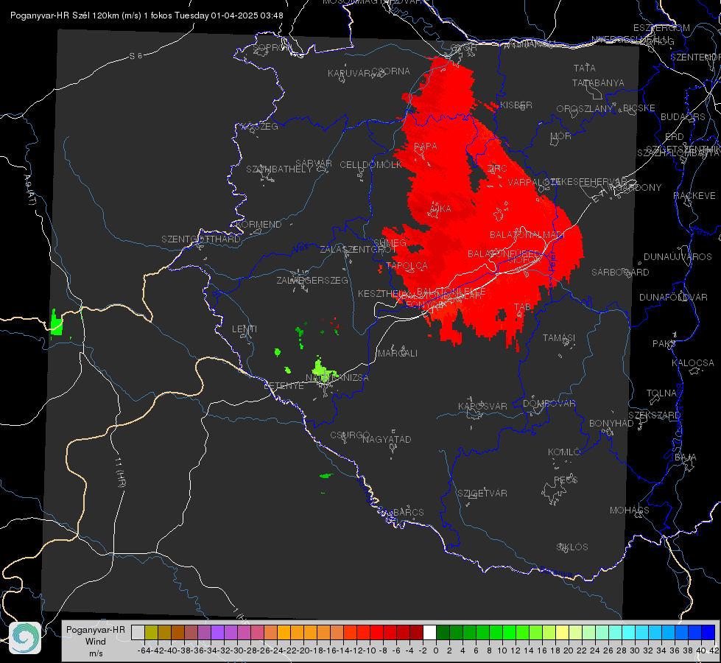
Task: Select the CSURGO label
Action: [350, 435]
